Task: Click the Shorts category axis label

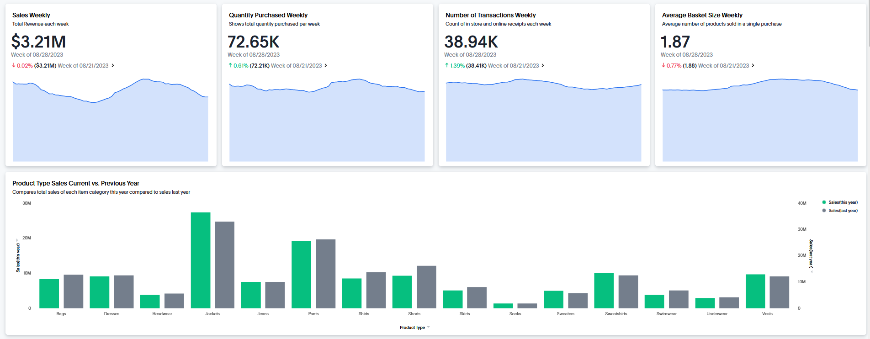Action: tap(414, 314)
